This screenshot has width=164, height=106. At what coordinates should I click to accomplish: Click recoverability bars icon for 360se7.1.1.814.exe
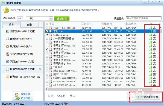pos(151,28)
